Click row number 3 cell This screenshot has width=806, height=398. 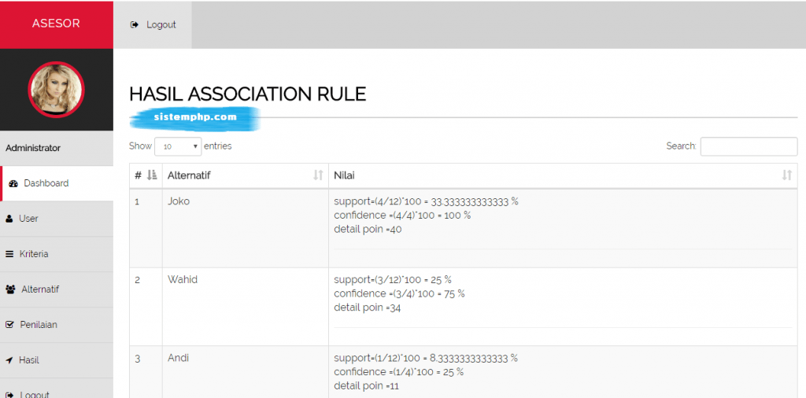(146, 372)
